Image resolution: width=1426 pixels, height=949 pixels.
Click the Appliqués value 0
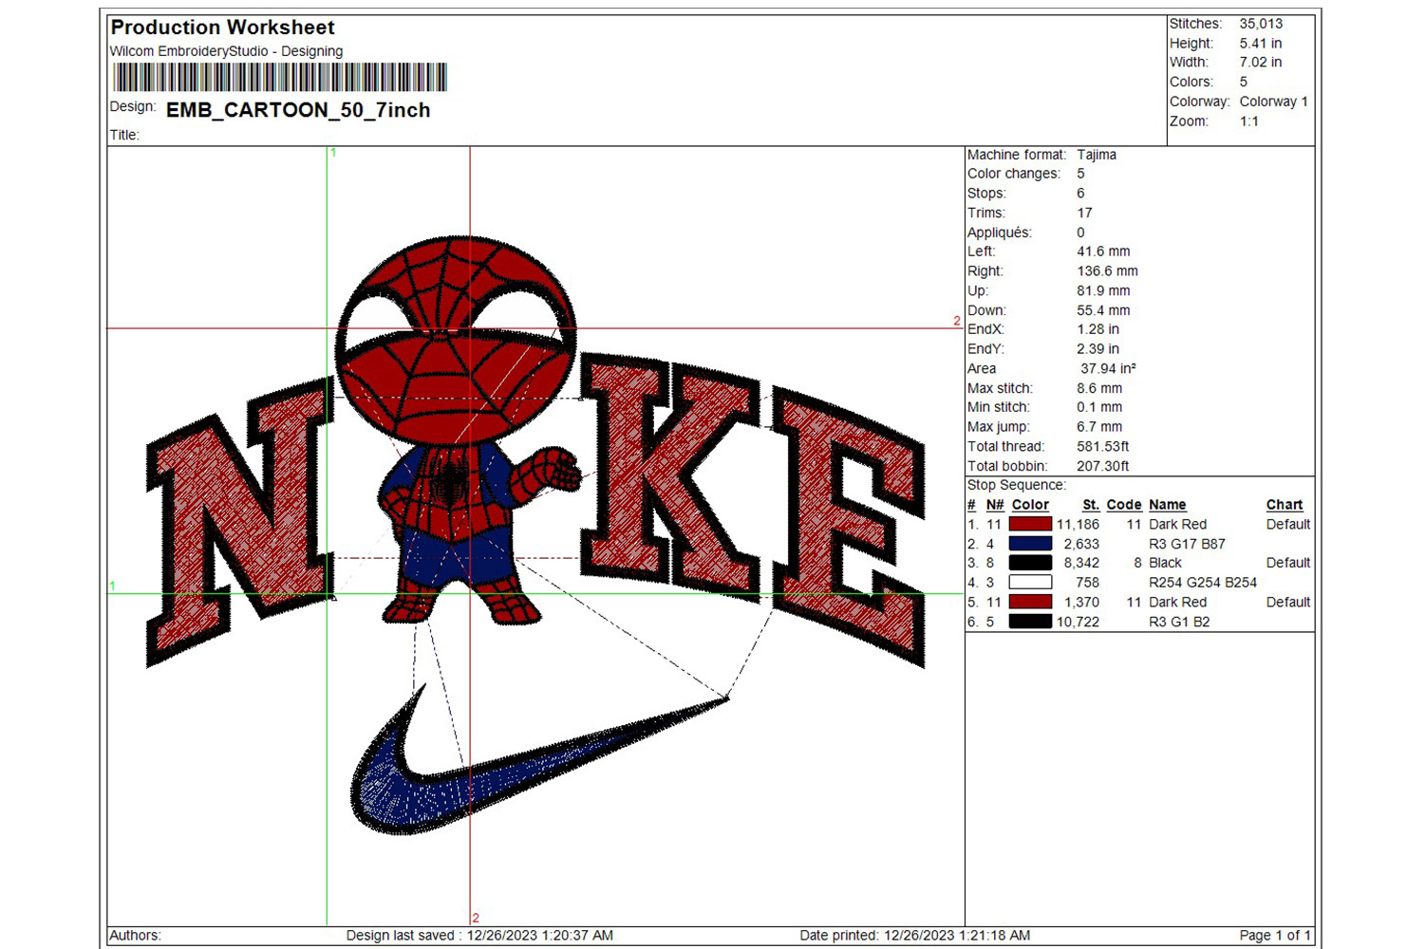point(1080,233)
